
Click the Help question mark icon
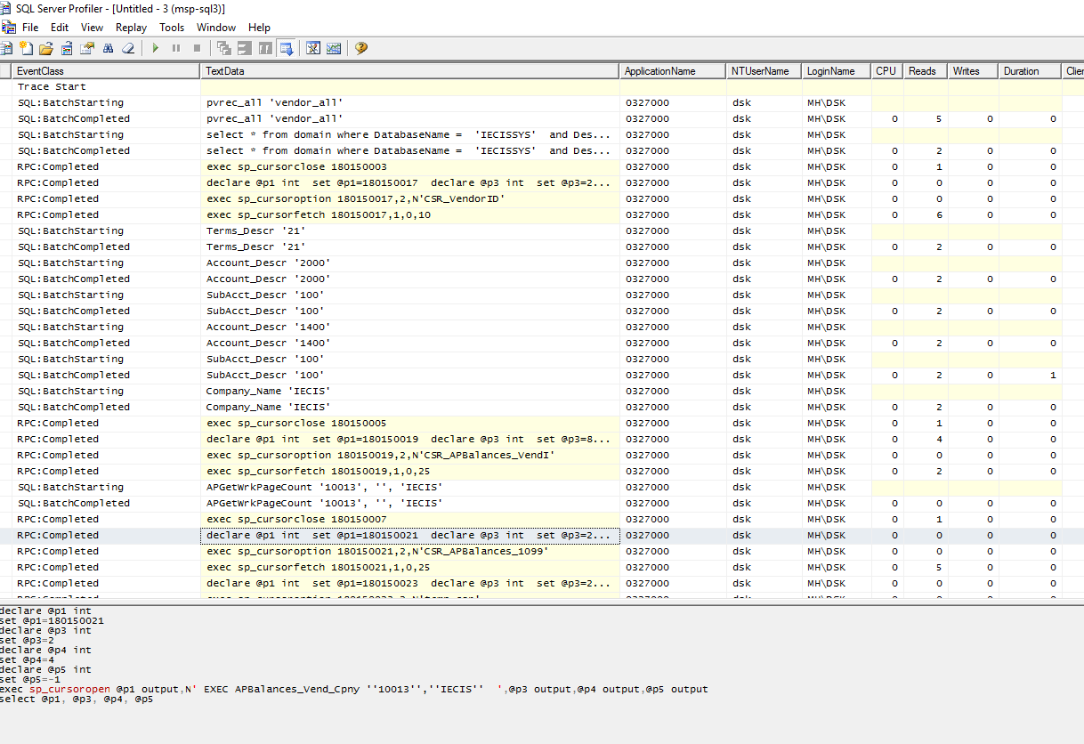[361, 48]
